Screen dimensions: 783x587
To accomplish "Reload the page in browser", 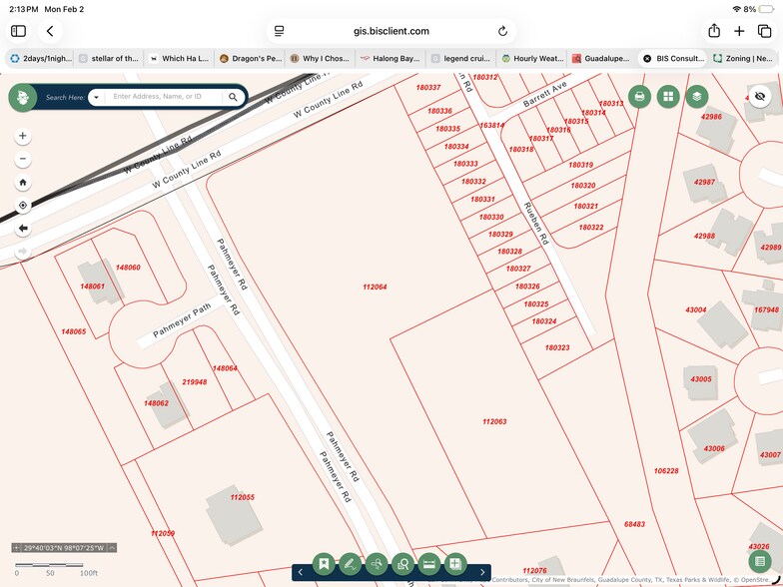I will [x=502, y=31].
